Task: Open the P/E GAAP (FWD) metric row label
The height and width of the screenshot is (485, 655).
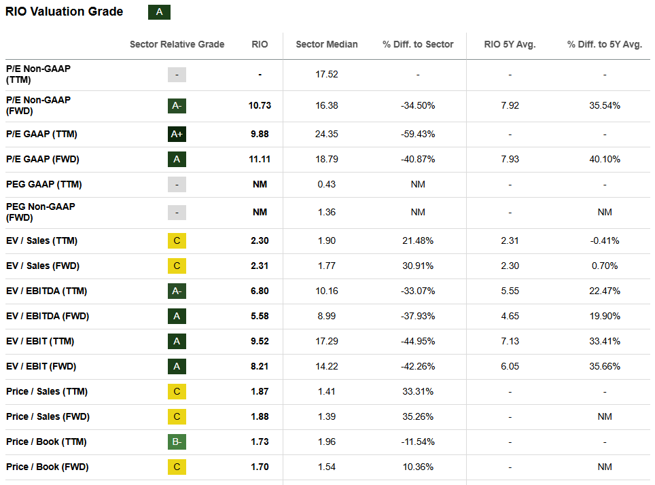Action: (42, 159)
